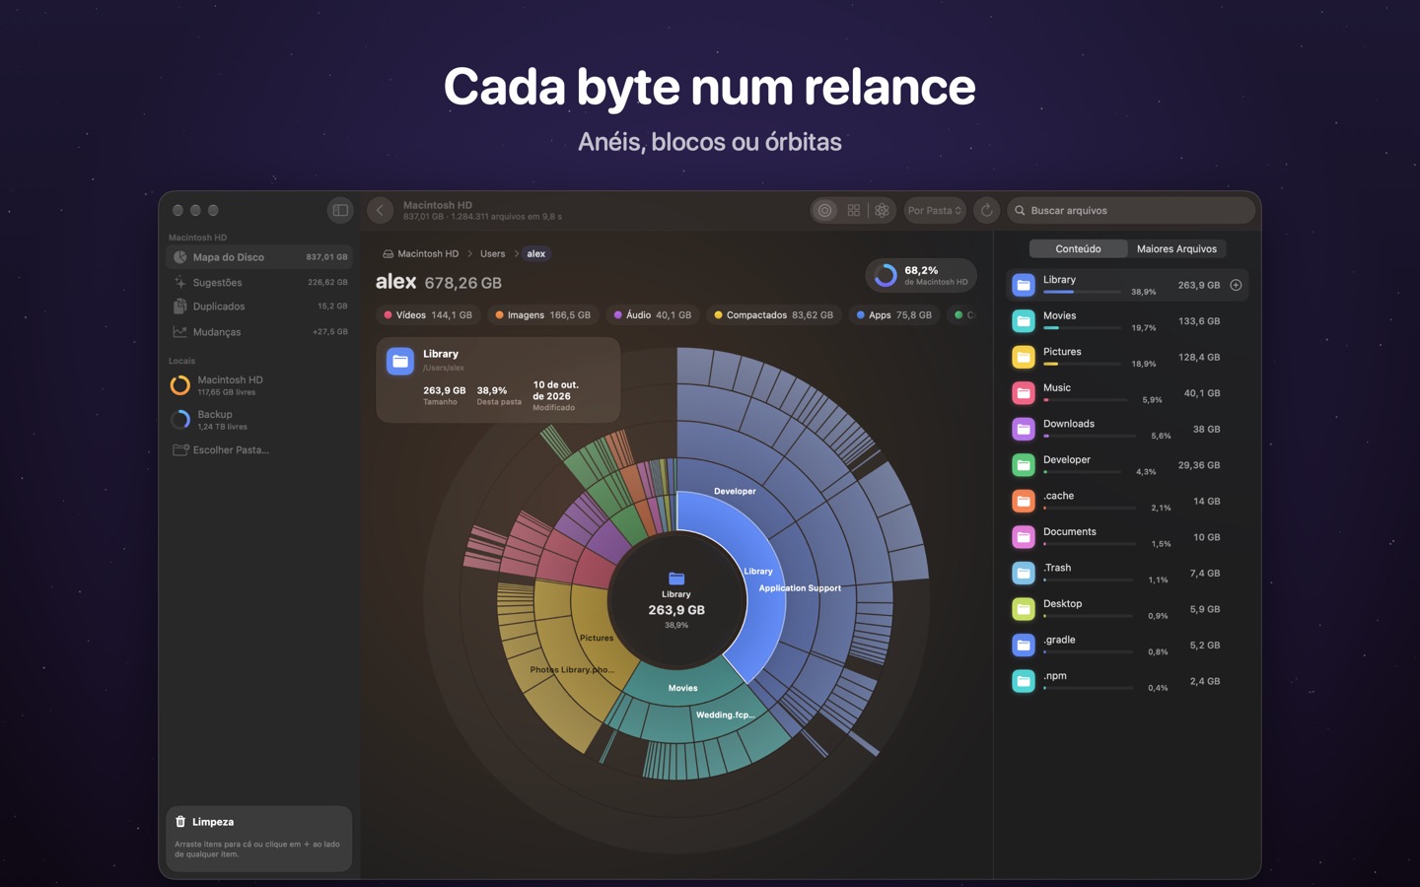Go back with the back arrow
This screenshot has height=887, width=1420.
pyautogui.click(x=381, y=210)
